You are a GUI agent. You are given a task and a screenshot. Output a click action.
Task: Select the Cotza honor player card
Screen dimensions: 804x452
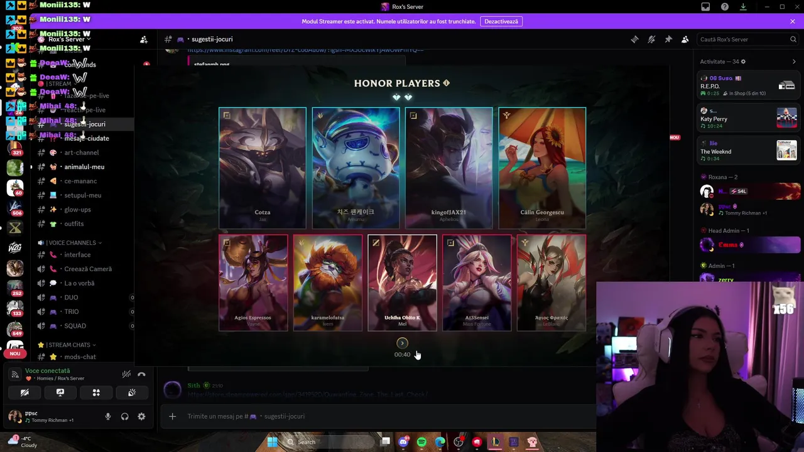coord(263,168)
